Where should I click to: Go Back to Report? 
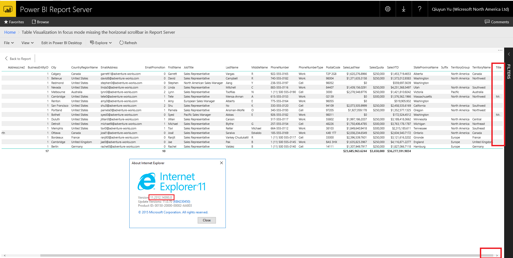18,59
